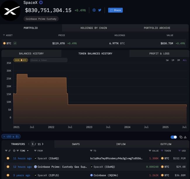This screenshot has height=179, width=190.
Task: Click the COIN BTC token chip
Action: click(21, 60)
